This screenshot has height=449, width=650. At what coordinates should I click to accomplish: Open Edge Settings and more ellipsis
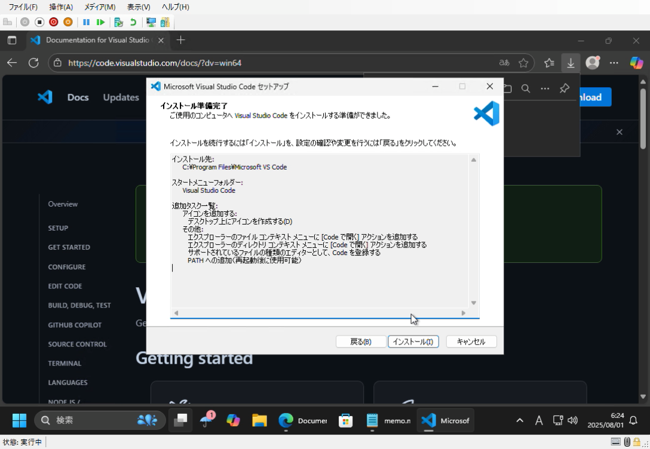click(614, 63)
